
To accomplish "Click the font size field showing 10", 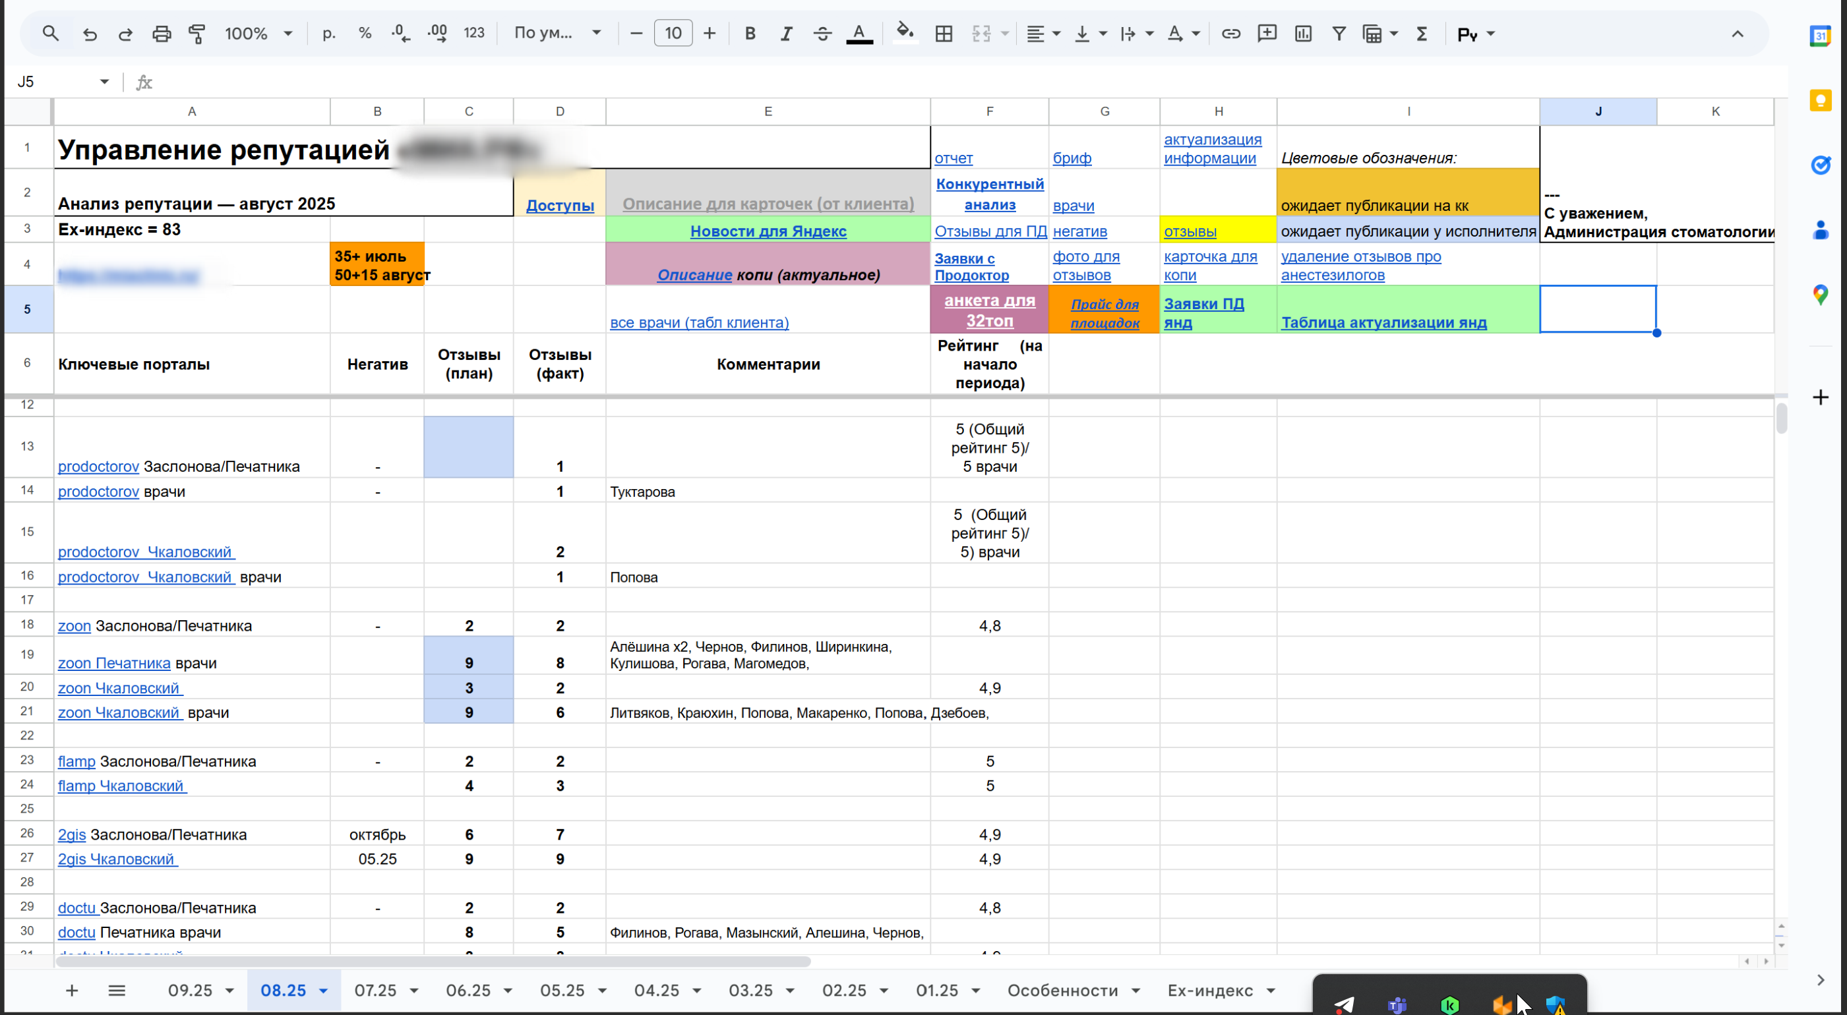I will [x=673, y=33].
